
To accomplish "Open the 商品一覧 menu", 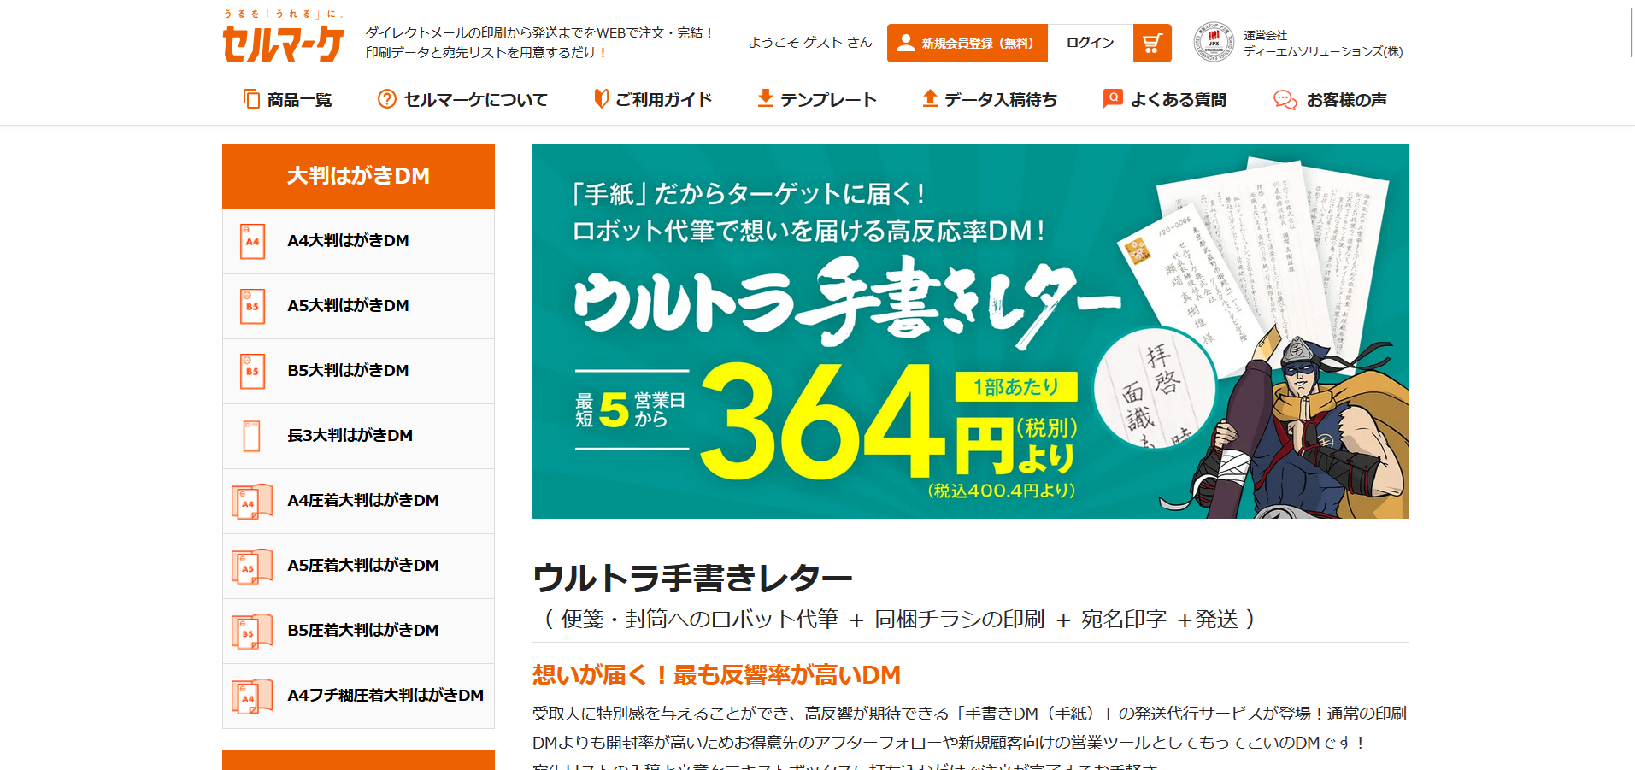I will pos(287,100).
